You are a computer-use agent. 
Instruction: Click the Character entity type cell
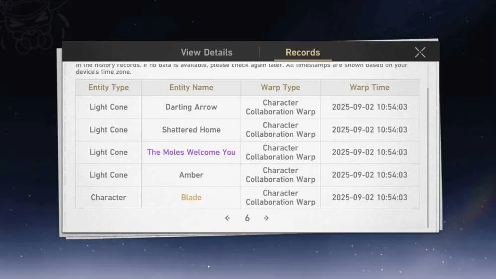pyautogui.click(x=109, y=197)
